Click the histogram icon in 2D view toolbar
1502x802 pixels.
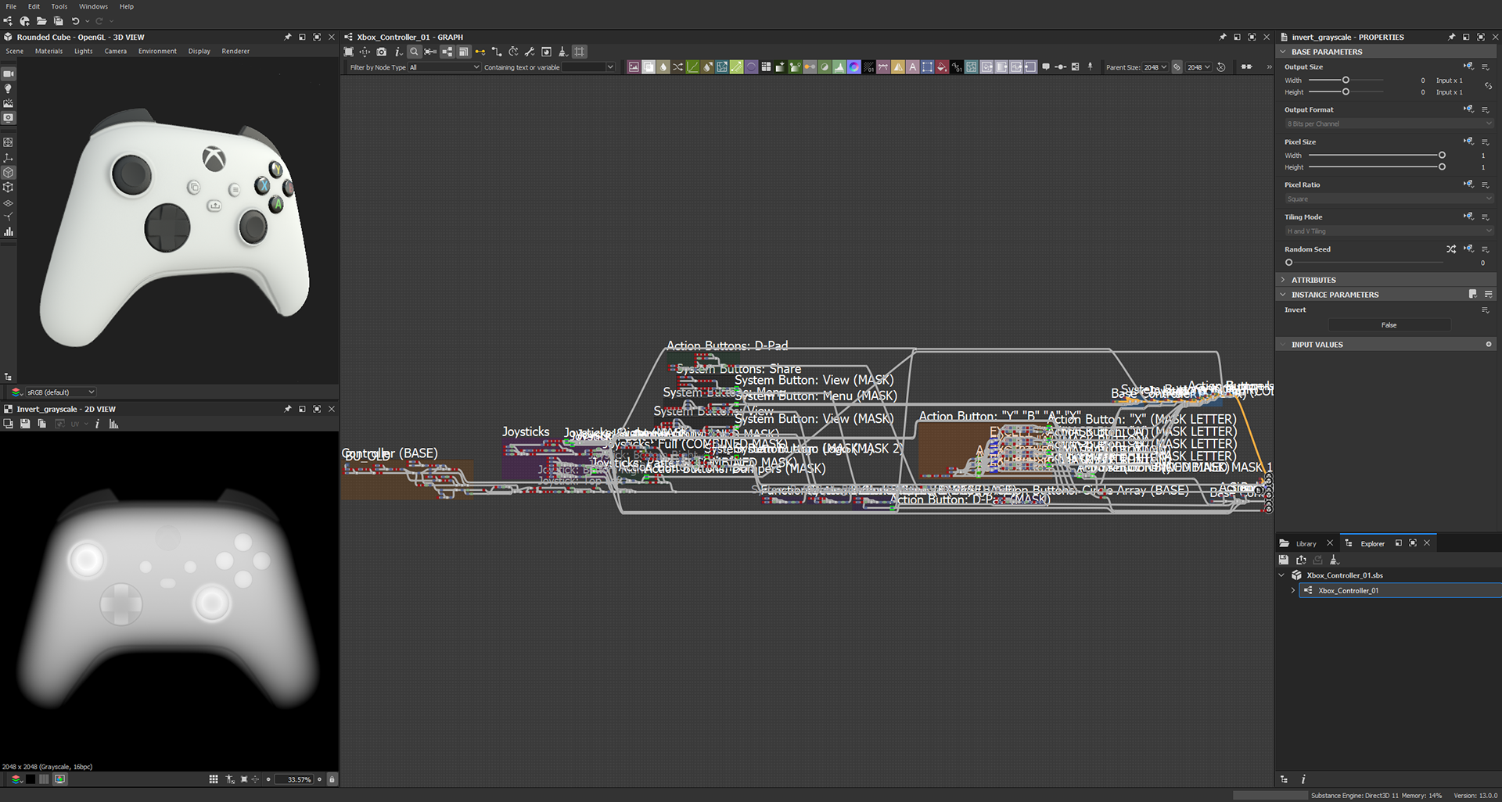click(x=114, y=424)
